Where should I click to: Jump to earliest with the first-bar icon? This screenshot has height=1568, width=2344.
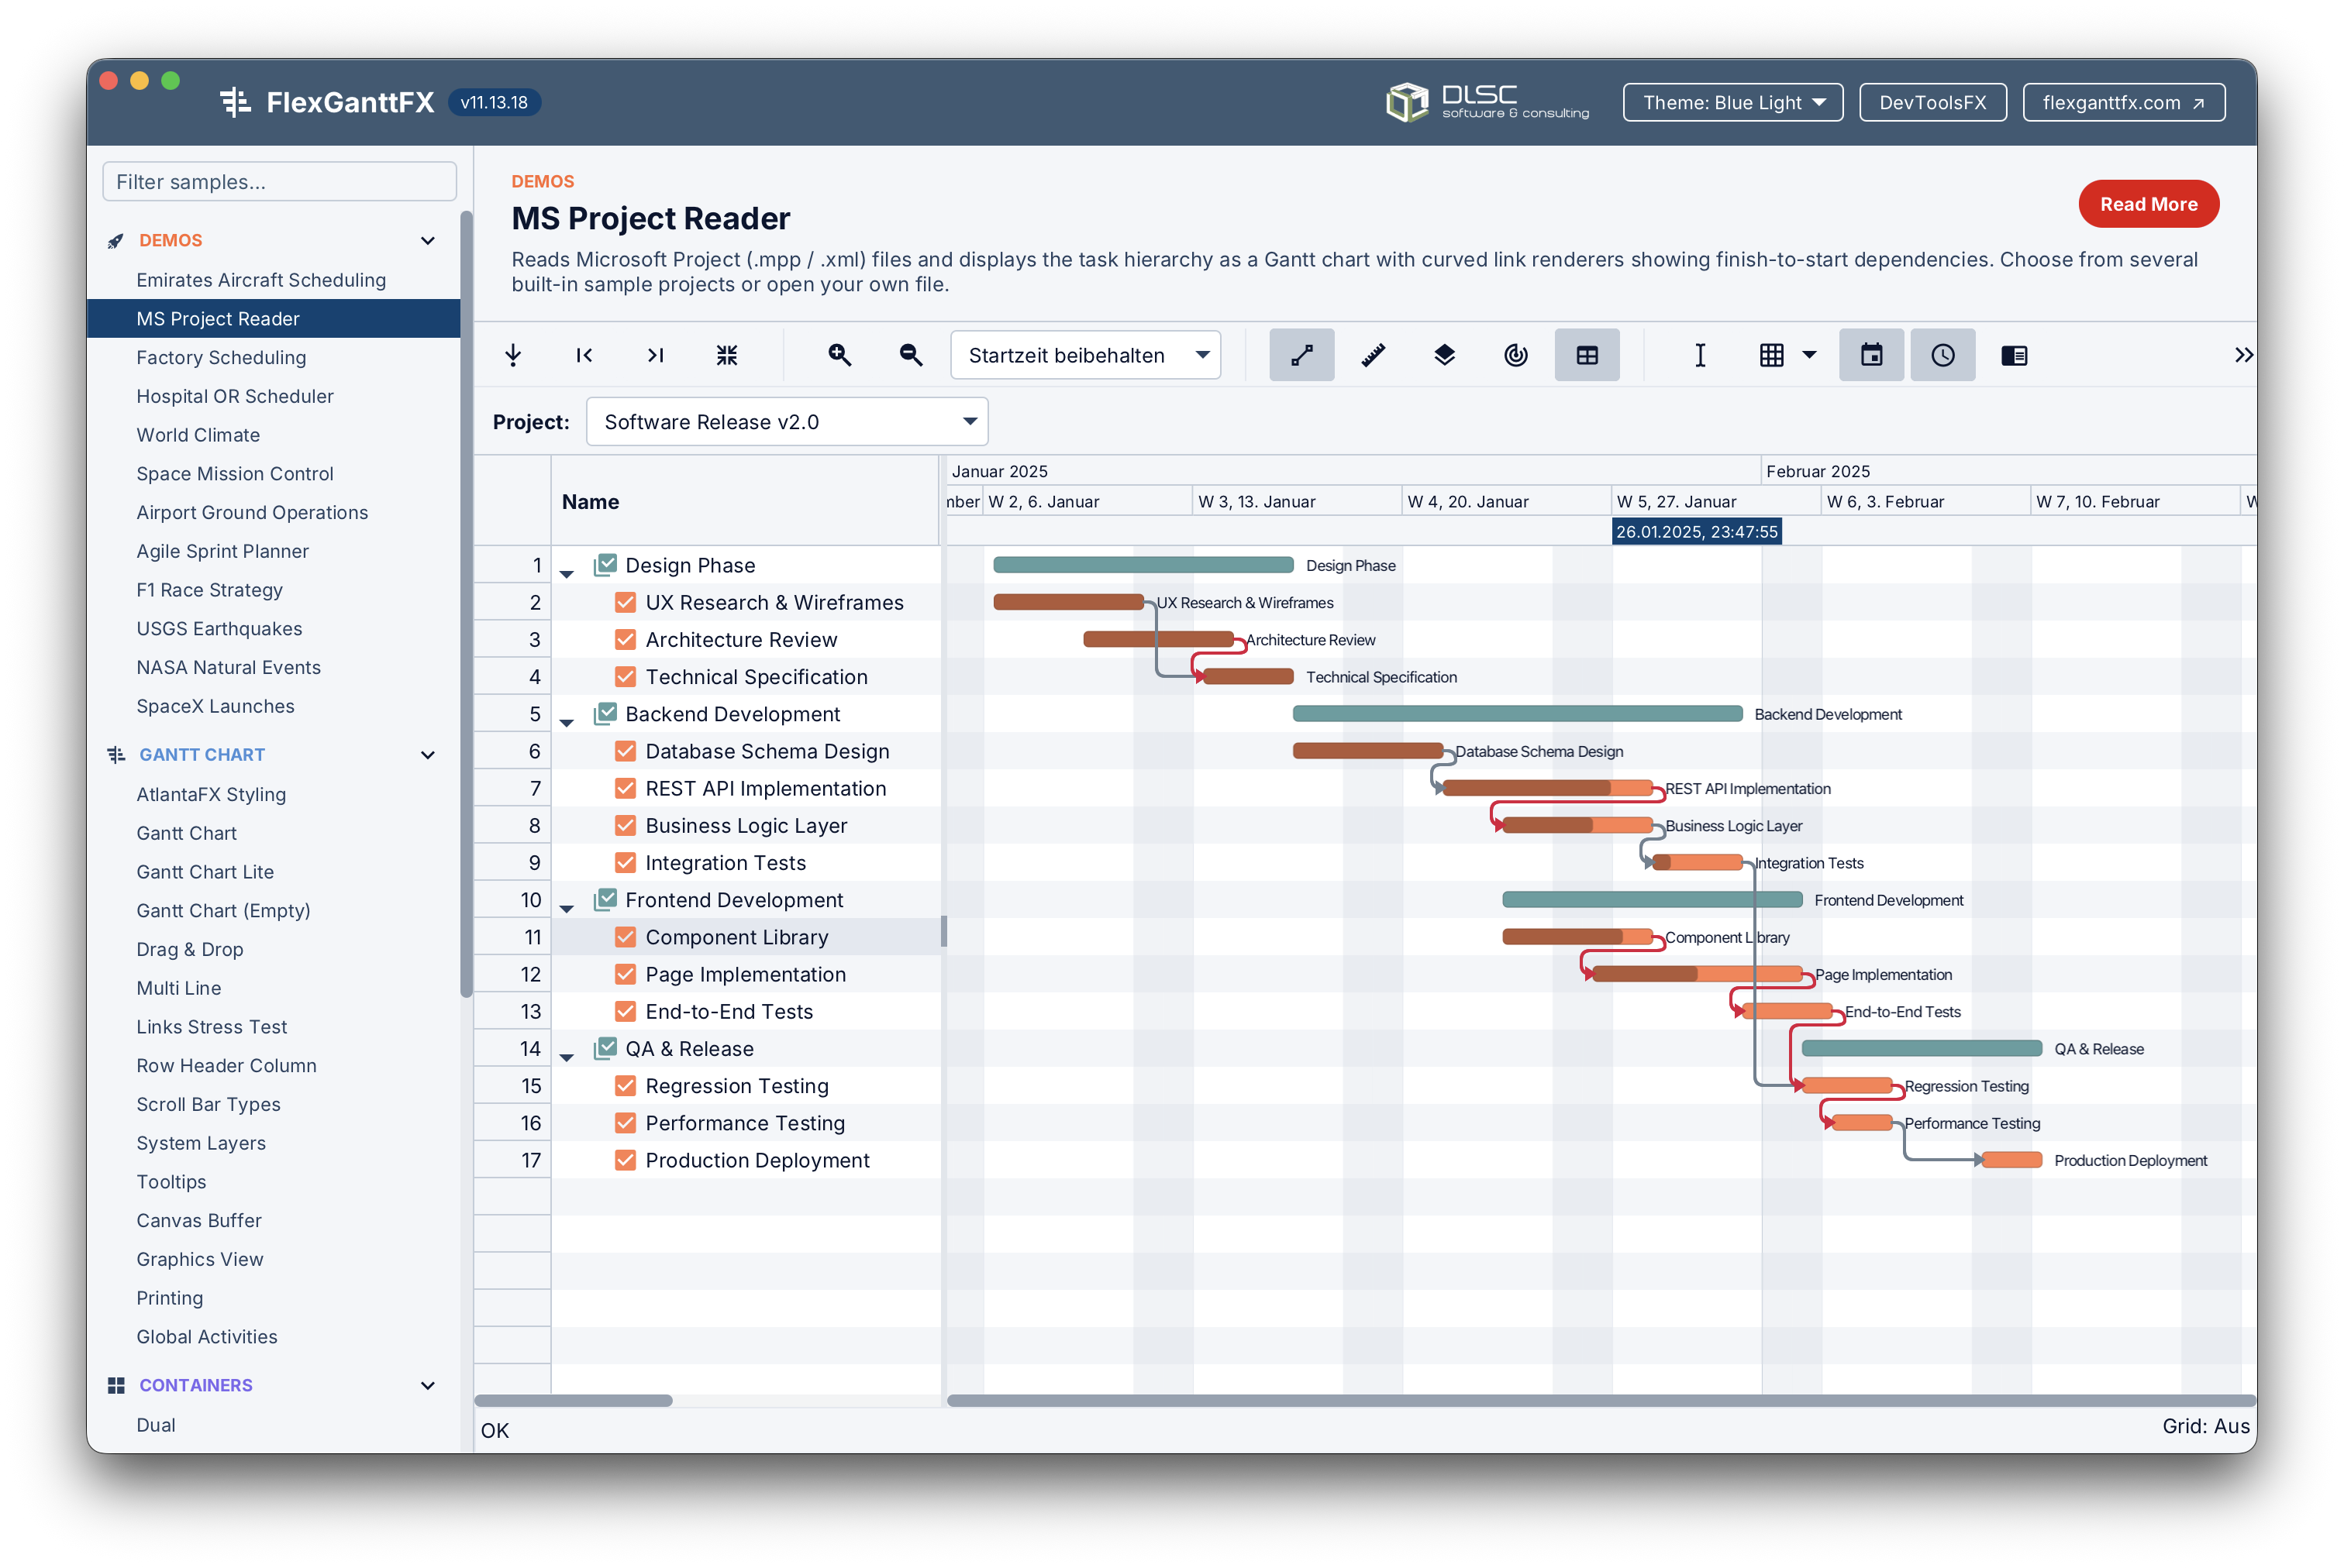click(584, 355)
